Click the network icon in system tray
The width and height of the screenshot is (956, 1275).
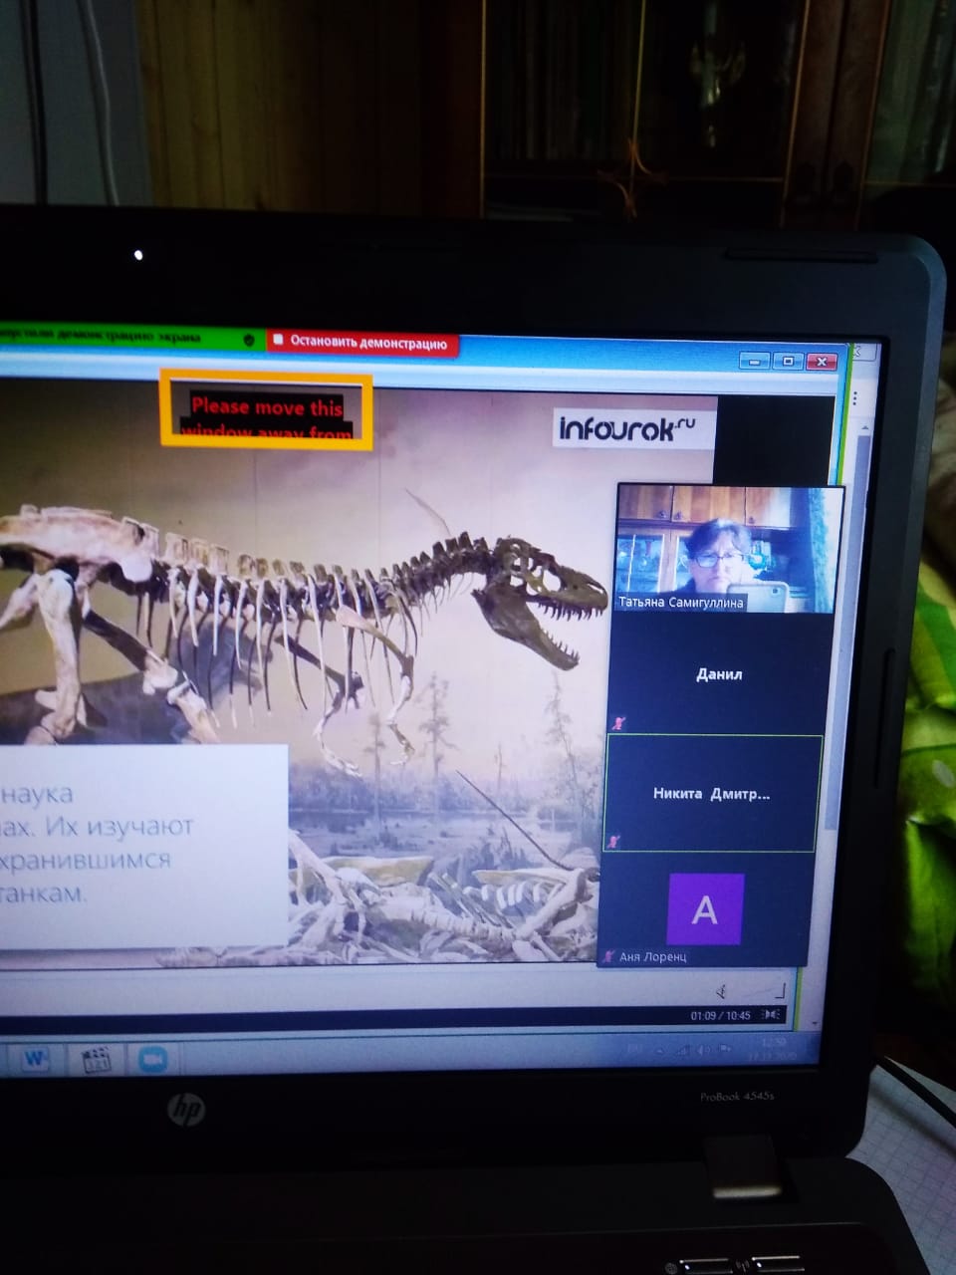click(x=682, y=1050)
